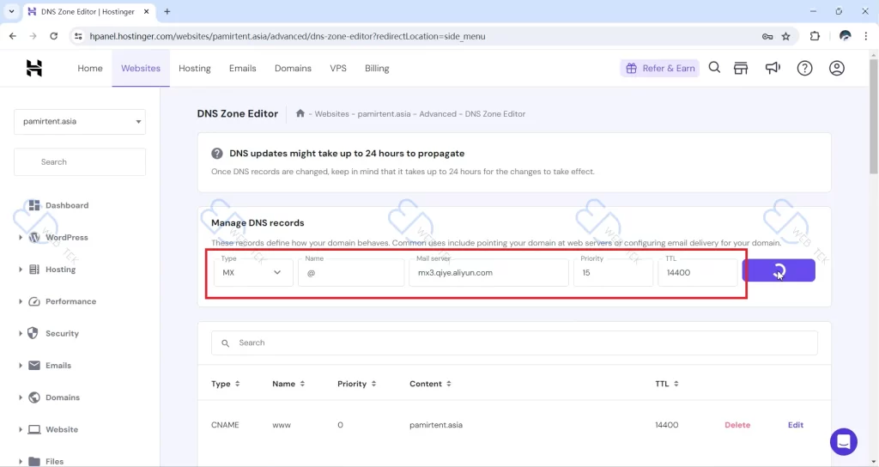This screenshot has height=467, width=879.
Task: Open the help question mark icon
Action: click(x=804, y=69)
